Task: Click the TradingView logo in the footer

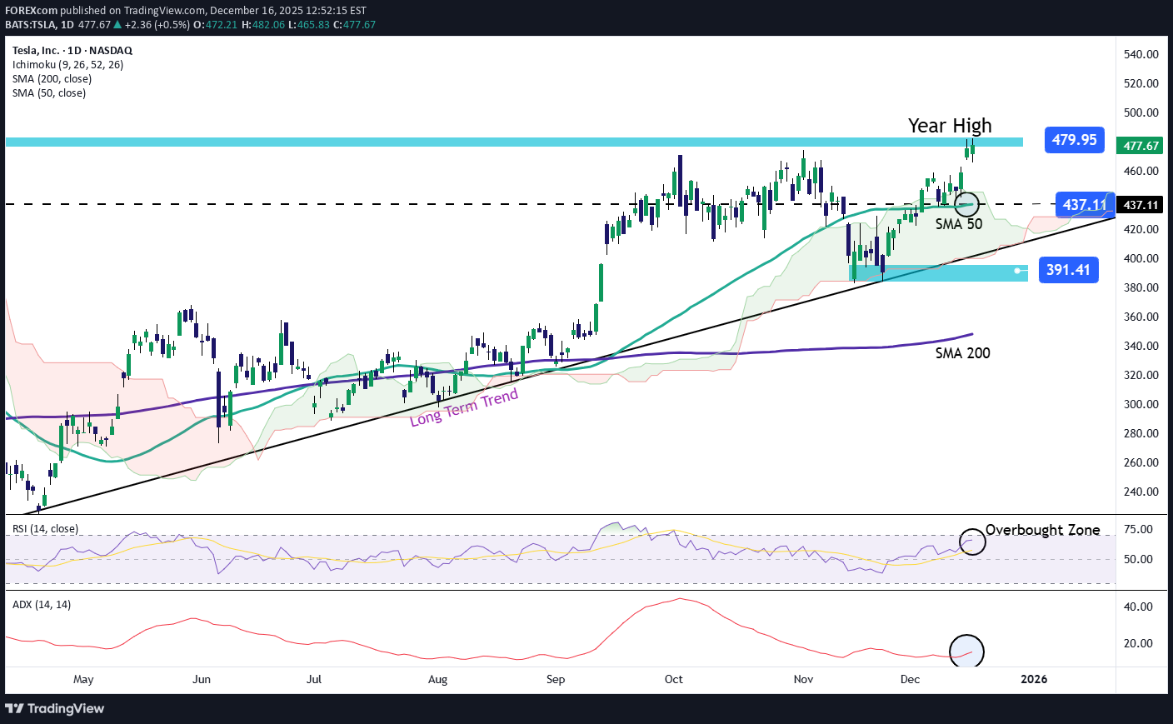Action: [55, 708]
